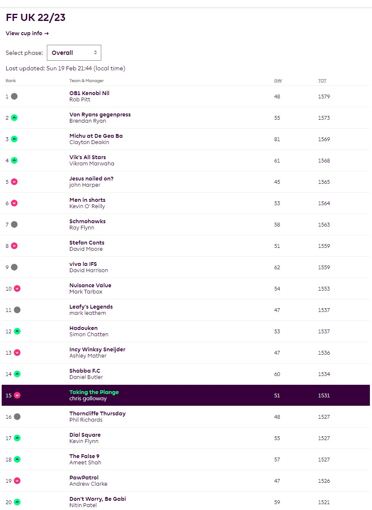372x510 pixels.
Task: Click the red down-arrow icon next to Jesus nailed on?
Action: pyautogui.click(x=14, y=182)
